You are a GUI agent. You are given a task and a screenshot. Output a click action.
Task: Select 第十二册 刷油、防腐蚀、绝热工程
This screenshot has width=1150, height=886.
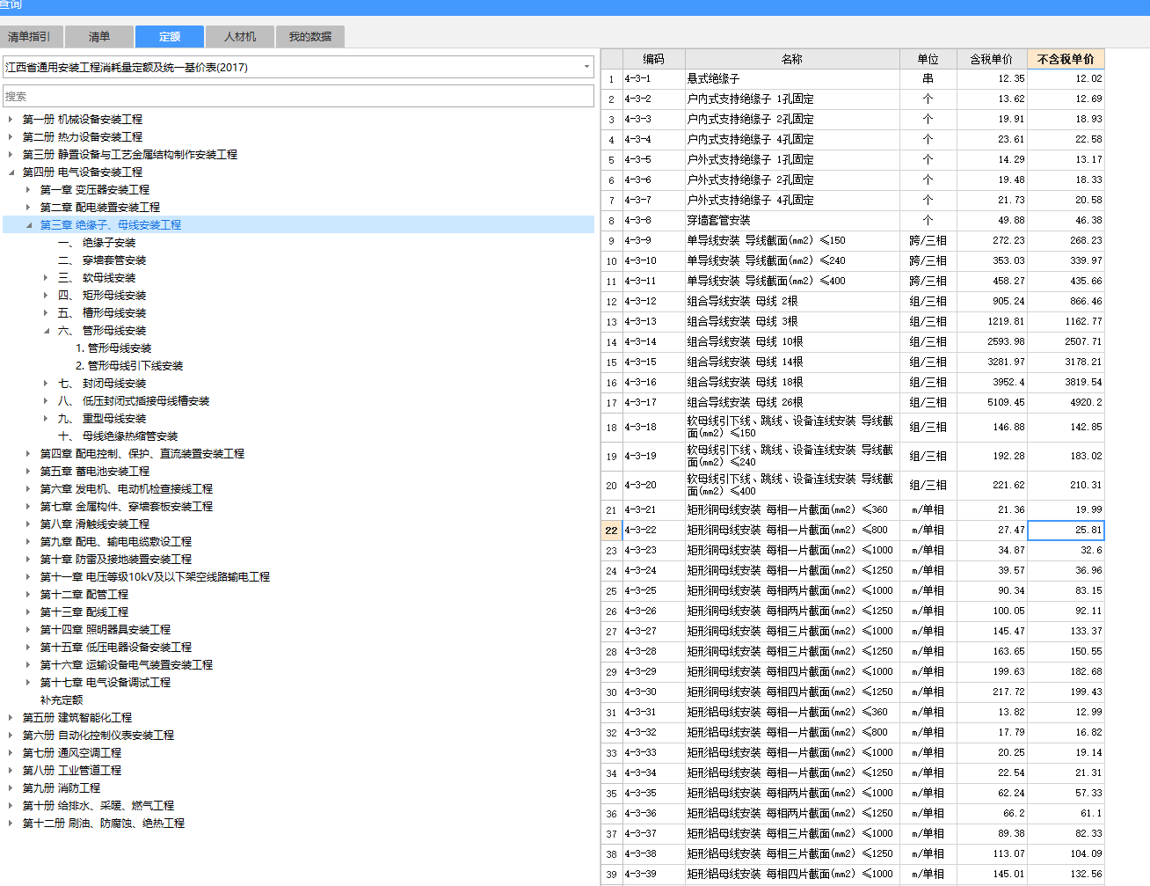[103, 823]
